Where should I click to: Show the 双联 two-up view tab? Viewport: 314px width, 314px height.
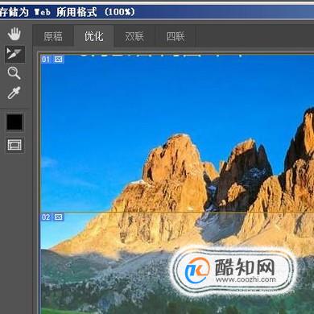click(x=134, y=36)
